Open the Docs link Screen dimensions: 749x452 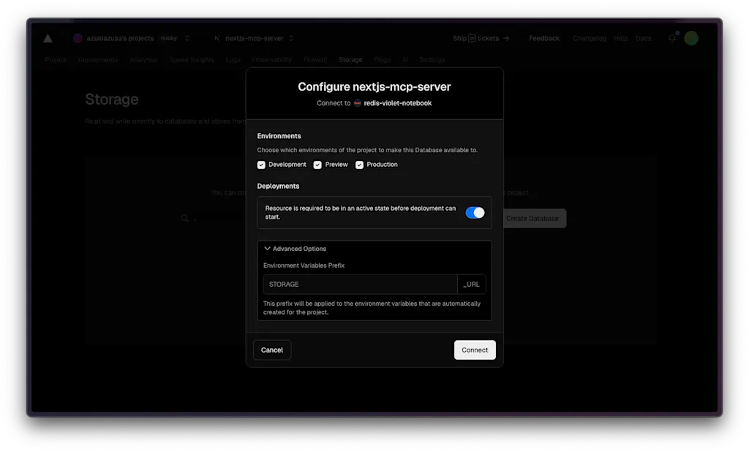[643, 38]
